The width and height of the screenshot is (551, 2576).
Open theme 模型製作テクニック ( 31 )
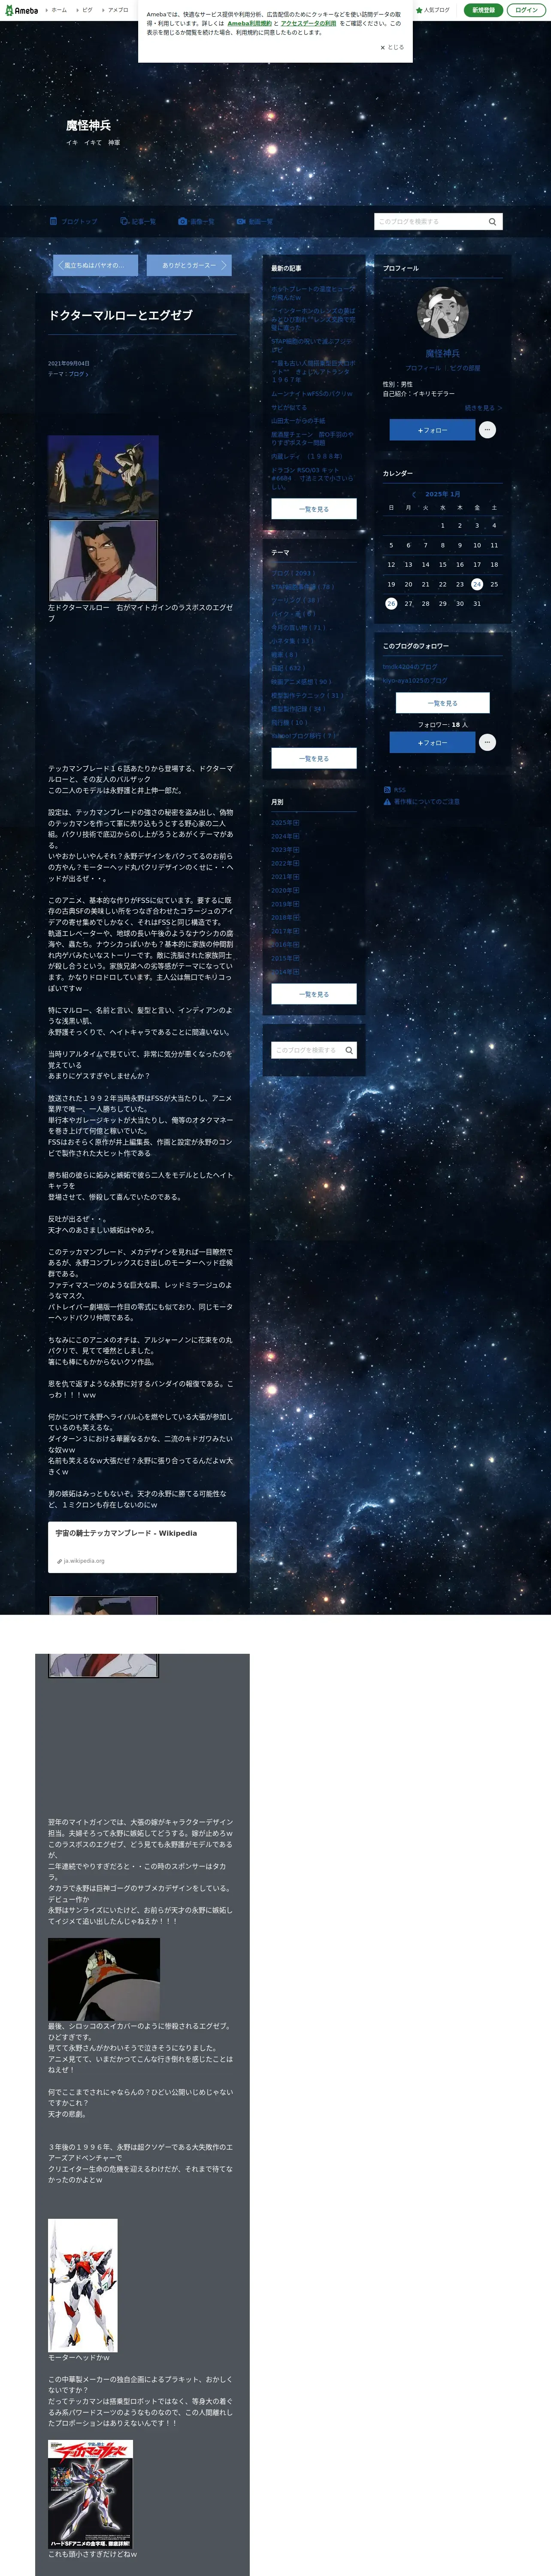pos(307,695)
